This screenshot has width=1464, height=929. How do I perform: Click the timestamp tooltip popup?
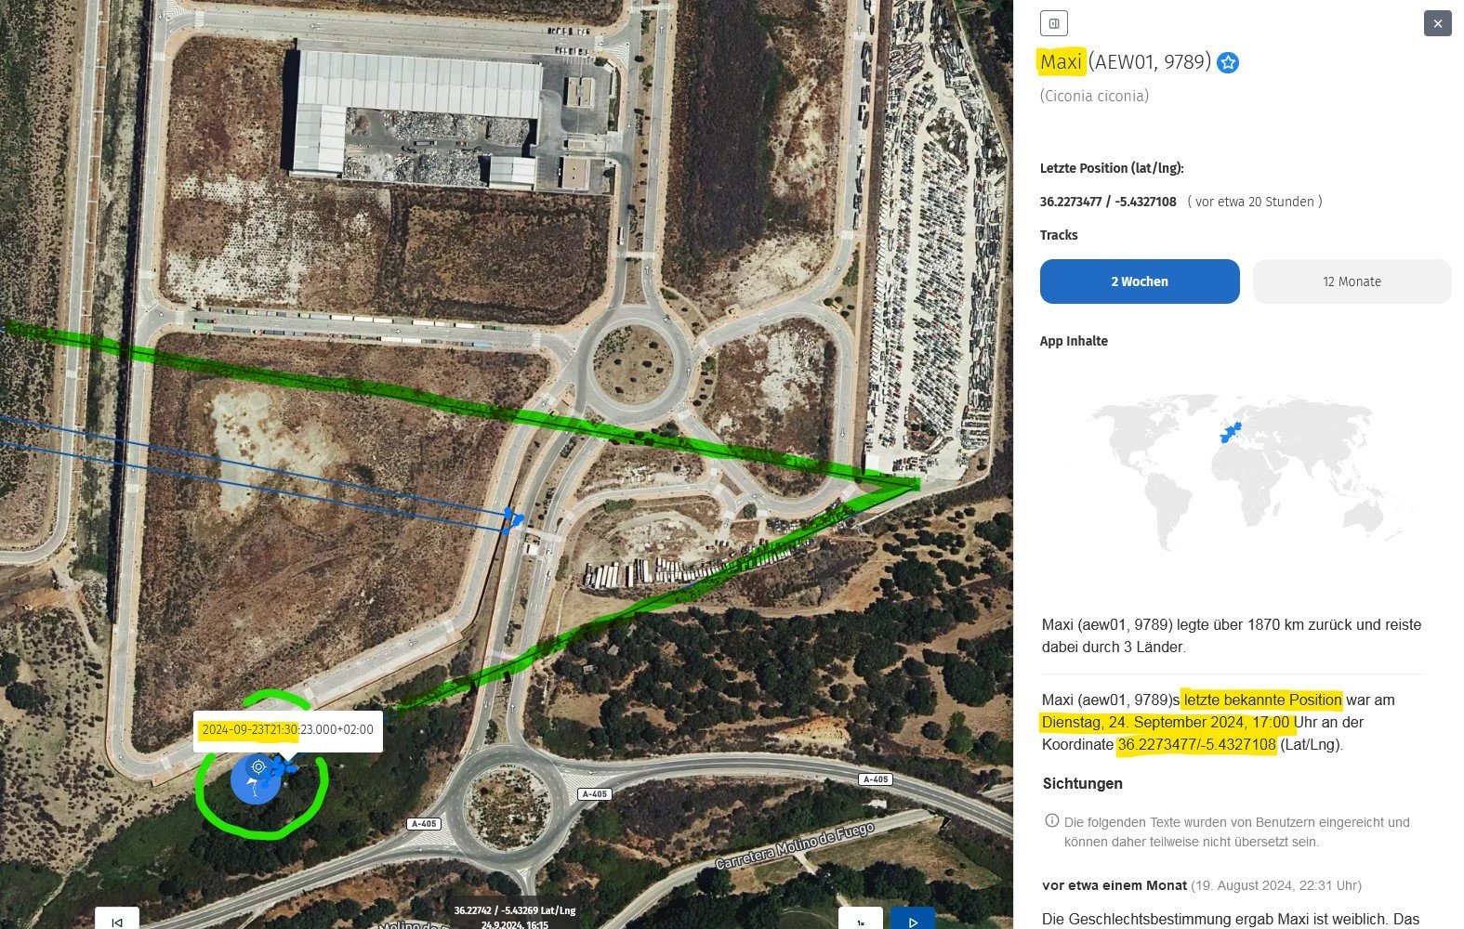pyautogui.click(x=288, y=730)
